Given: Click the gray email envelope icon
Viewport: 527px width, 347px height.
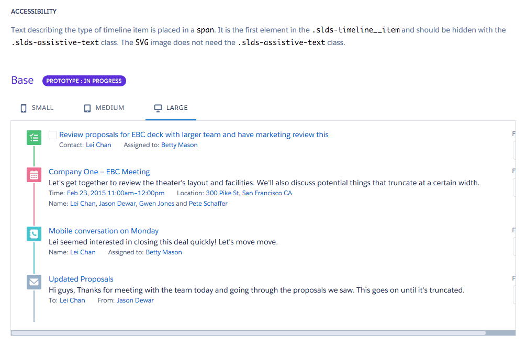Looking at the screenshot, I should pos(34,282).
